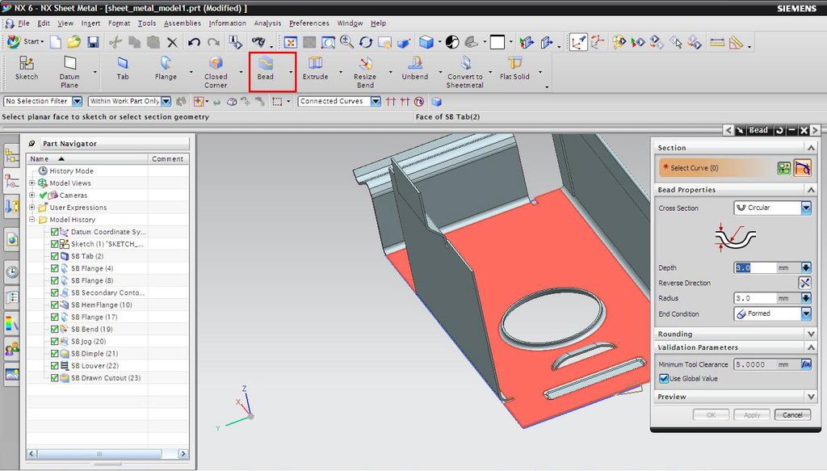Expand the Model Views node
The height and width of the screenshot is (471, 827).
click(32, 183)
